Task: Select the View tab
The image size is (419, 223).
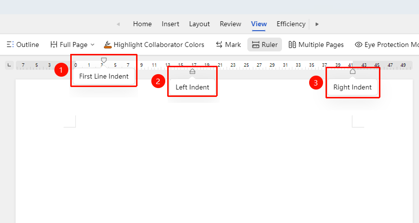Action: pyautogui.click(x=259, y=24)
